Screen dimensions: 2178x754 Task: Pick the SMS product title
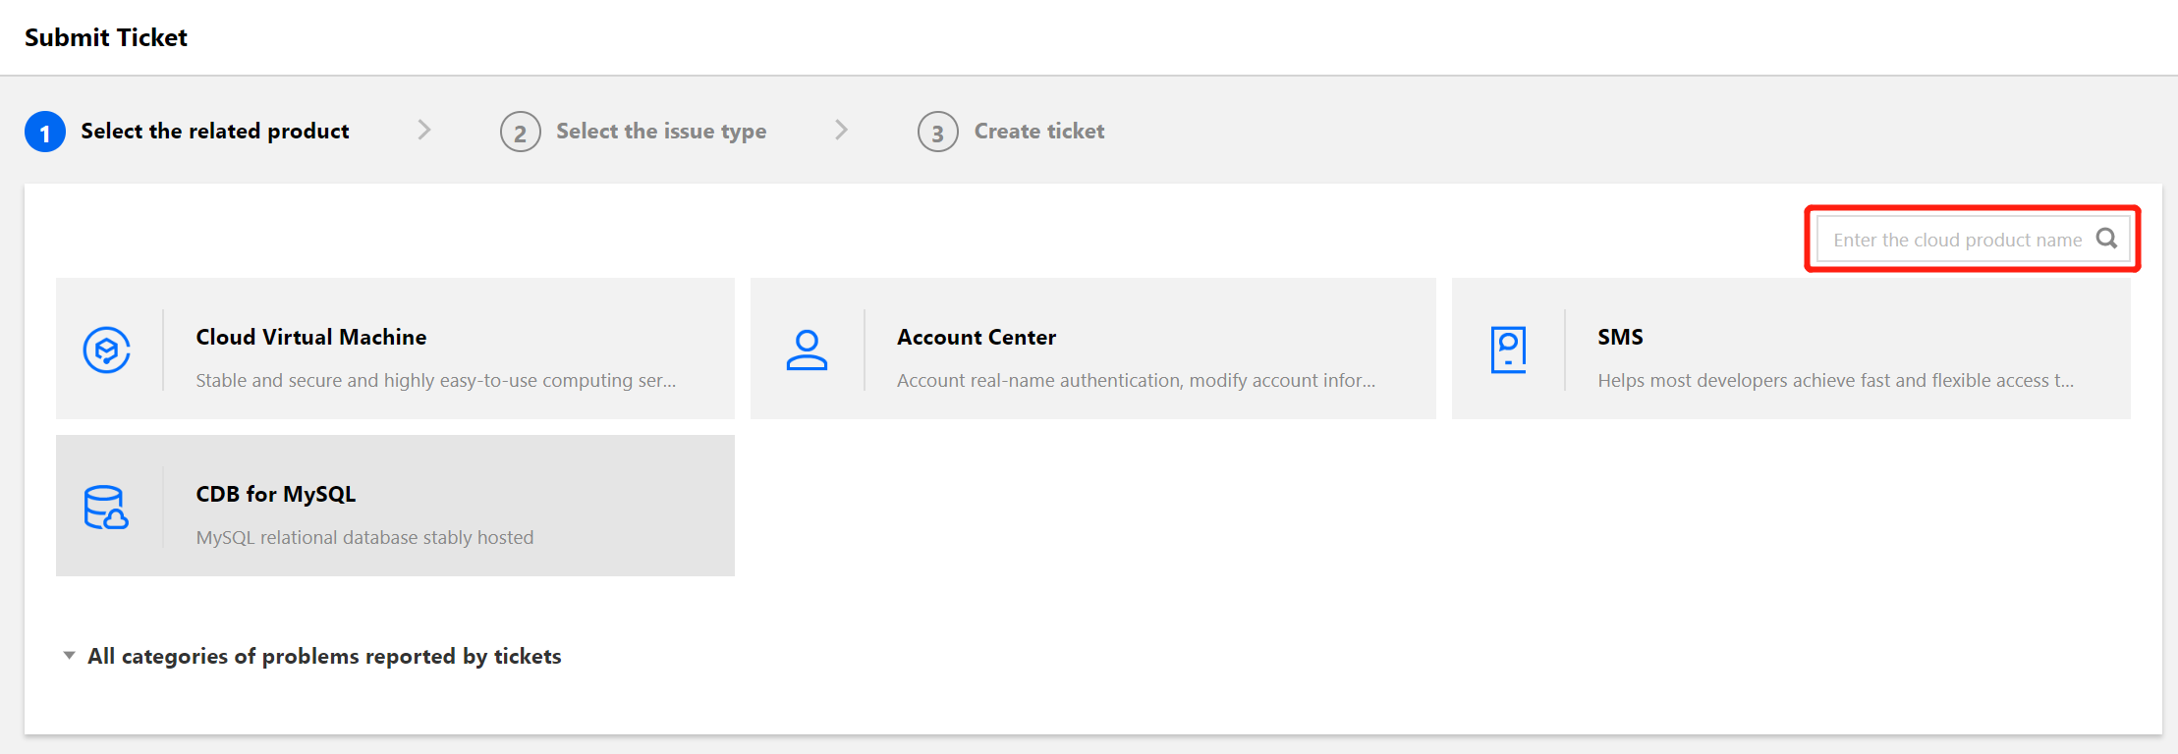tap(1620, 337)
